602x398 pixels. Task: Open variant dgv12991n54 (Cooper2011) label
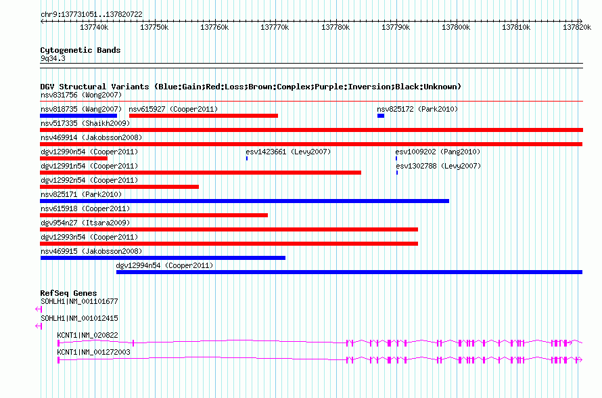click(x=89, y=166)
